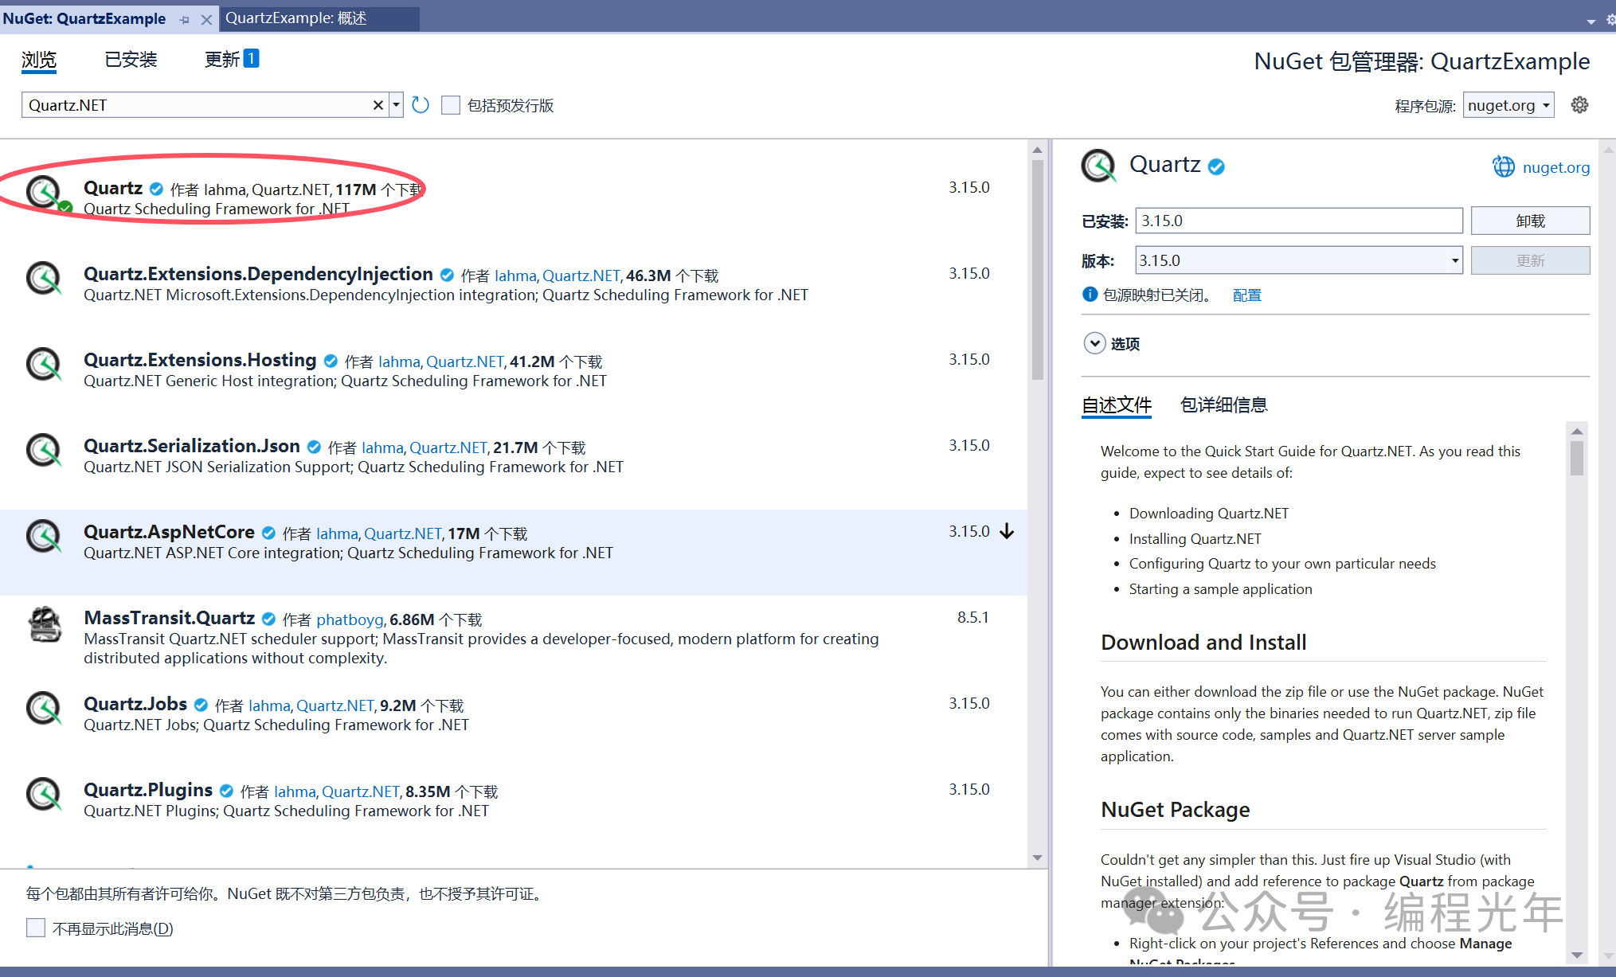
Task: Click the gear icon at the tab bar's right end
Action: click(1610, 20)
